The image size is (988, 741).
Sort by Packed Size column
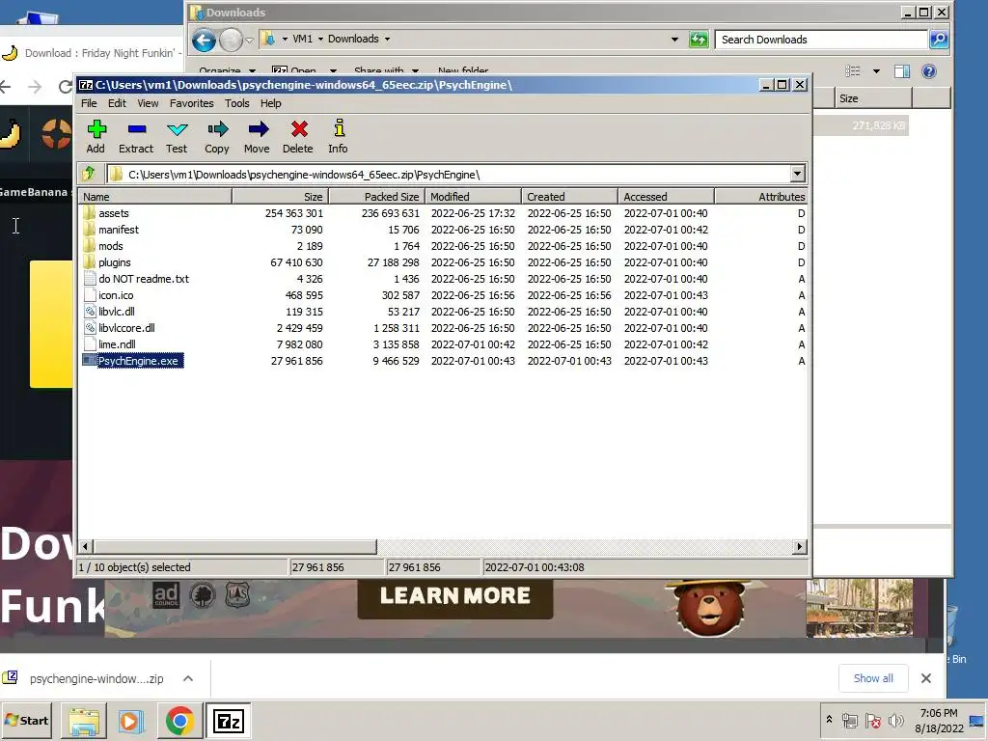tap(377, 197)
